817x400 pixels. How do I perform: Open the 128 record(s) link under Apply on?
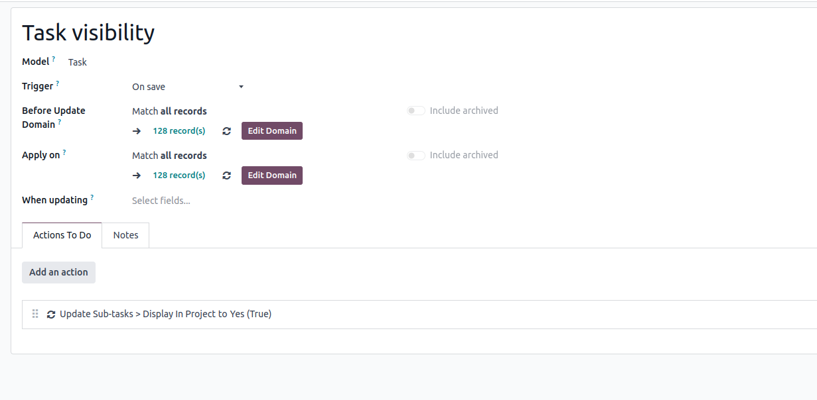point(179,175)
